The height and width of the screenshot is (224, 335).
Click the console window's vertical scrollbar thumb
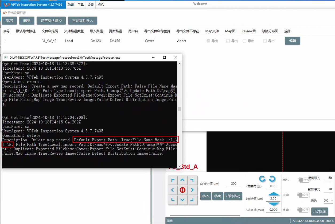[x=180, y=109]
